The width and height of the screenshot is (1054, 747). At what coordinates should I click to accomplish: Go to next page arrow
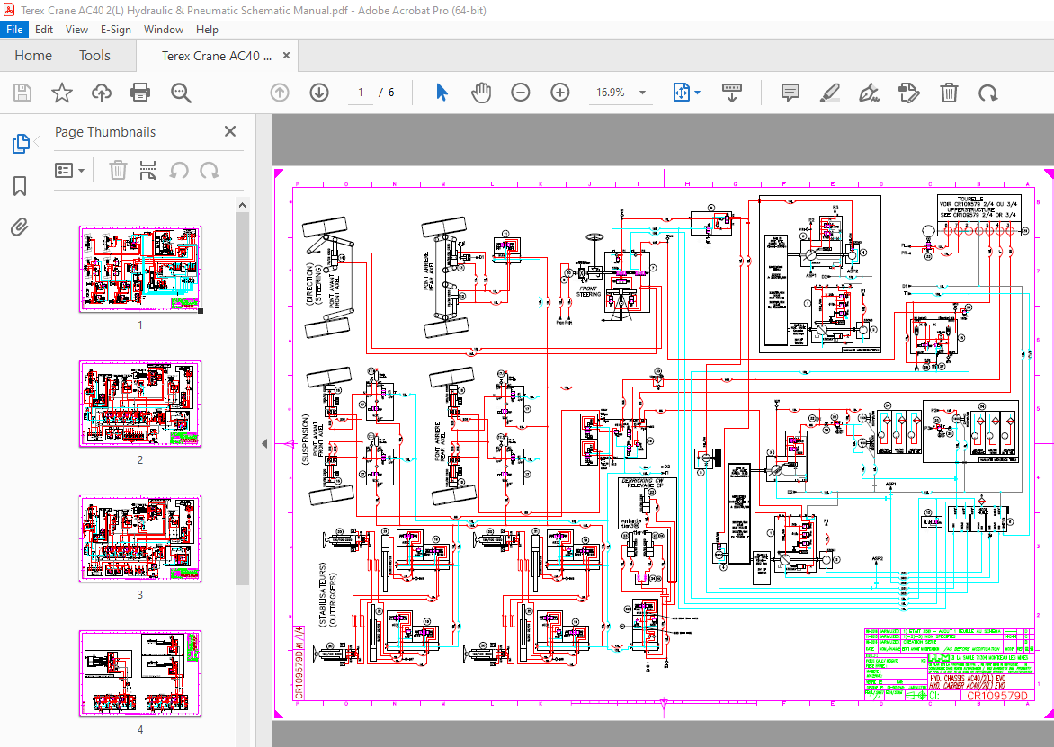(319, 93)
